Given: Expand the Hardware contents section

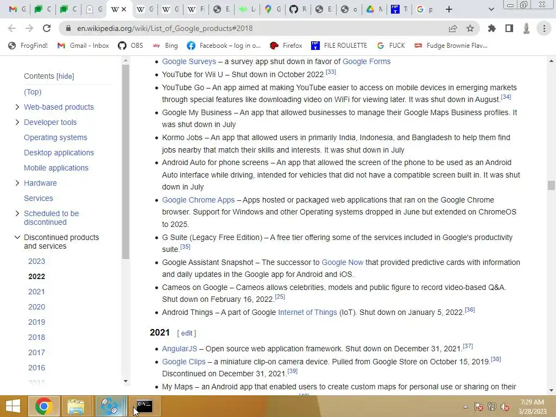Looking at the screenshot, I should (17, 183).
